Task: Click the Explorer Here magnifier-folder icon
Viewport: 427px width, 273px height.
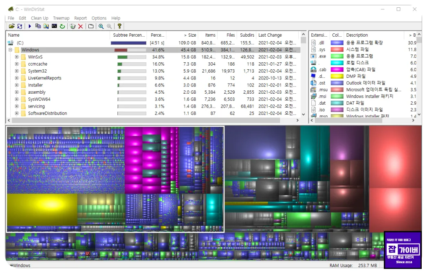Action: (x=46, y=26)
